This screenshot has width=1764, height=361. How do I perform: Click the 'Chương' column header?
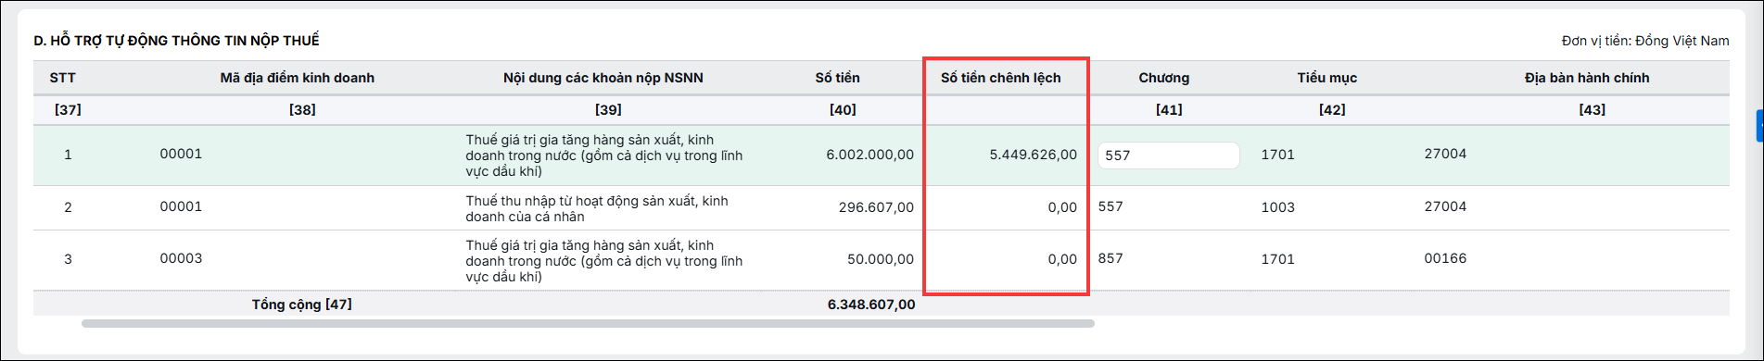[x=1163, y=78]
